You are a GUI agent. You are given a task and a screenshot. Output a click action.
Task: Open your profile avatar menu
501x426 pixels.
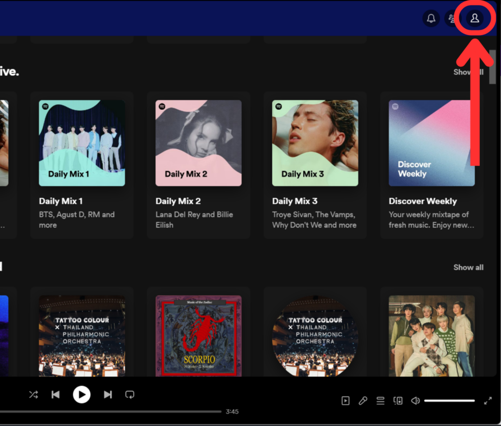[474, 19]
